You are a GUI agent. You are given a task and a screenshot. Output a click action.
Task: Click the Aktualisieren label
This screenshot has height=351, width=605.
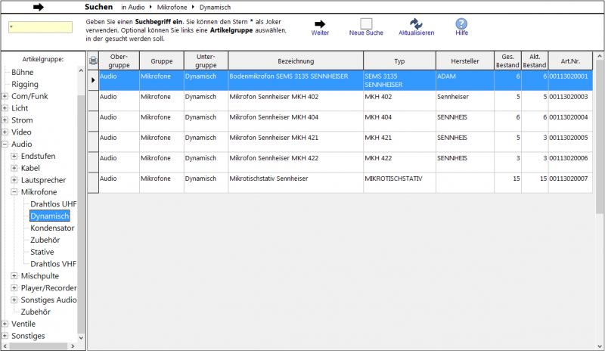[417, 33]
